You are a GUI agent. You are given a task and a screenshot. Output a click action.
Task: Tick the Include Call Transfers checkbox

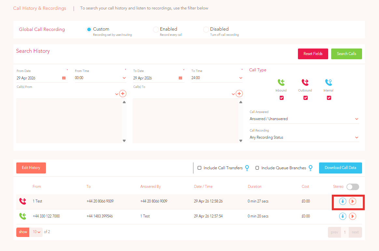(199, 168)
